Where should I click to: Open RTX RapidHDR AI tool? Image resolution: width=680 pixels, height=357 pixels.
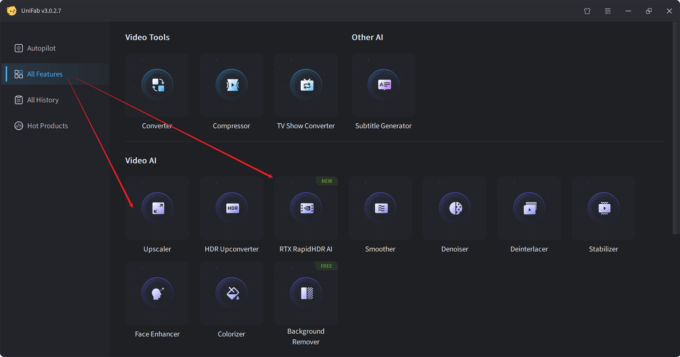[306, 208]
